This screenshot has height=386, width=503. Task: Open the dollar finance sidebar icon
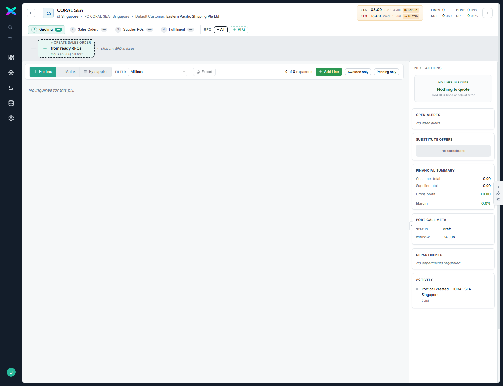(x=11, y=88)
